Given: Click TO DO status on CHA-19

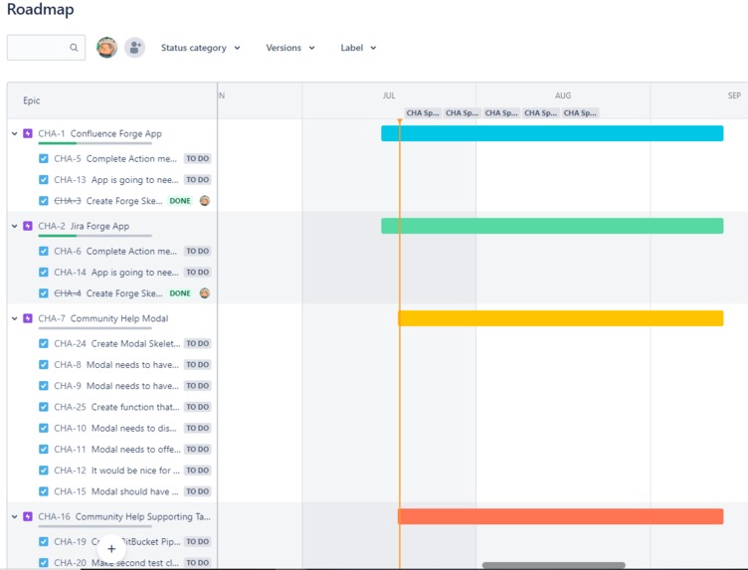Looking at the screenshot, I should 198,541.
